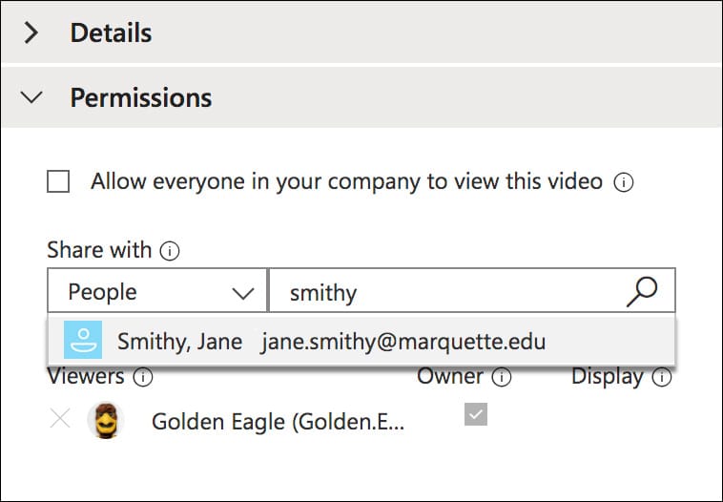The width and height of the screenshot is (723, 502).
Task: Click the search magnifier icon
Action: [x=642, y=291]
